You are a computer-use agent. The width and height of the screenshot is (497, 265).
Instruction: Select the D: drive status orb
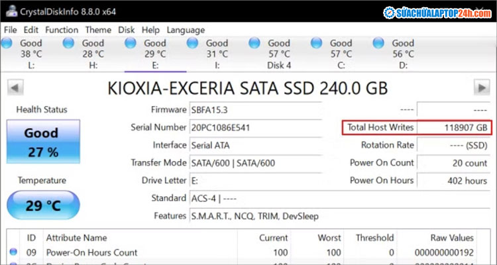point(378,43)
